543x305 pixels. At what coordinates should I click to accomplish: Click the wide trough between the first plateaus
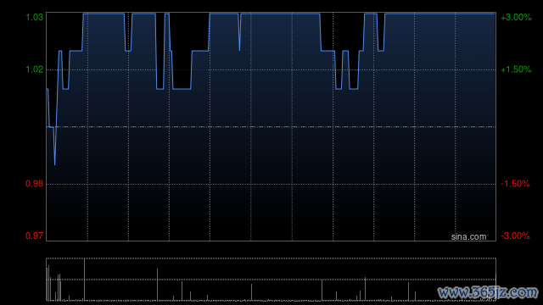pos(182,89)
